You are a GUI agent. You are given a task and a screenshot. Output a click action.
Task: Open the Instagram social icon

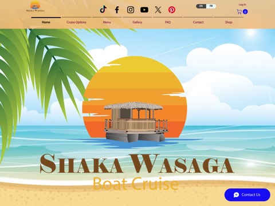(131, 10)
